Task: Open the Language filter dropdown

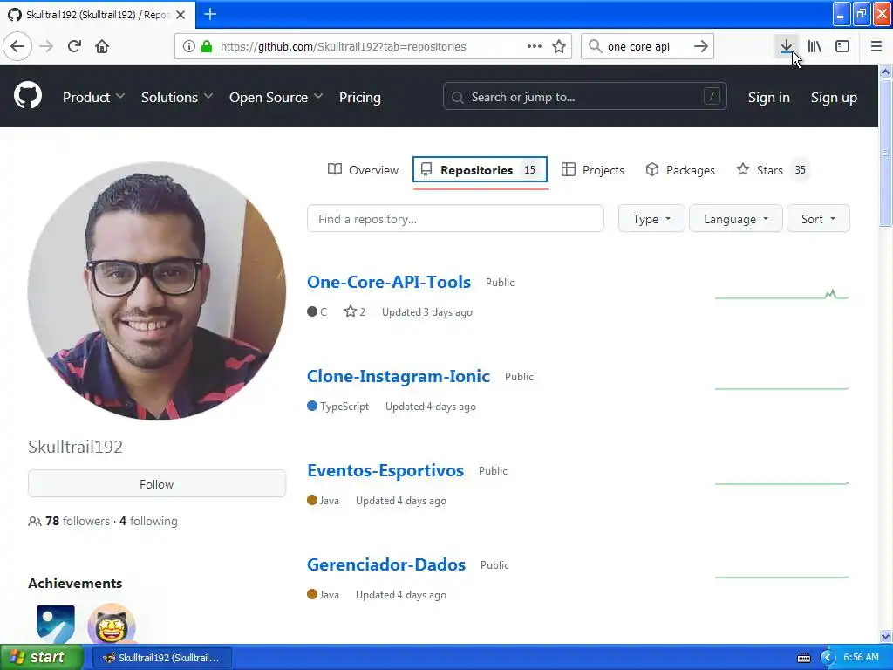Action: tap(736, 219)
